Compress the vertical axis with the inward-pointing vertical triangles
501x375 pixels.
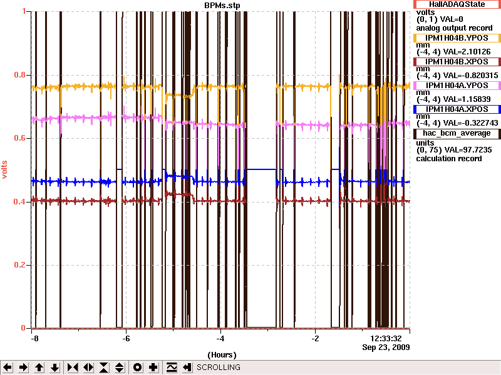[104, 367]
